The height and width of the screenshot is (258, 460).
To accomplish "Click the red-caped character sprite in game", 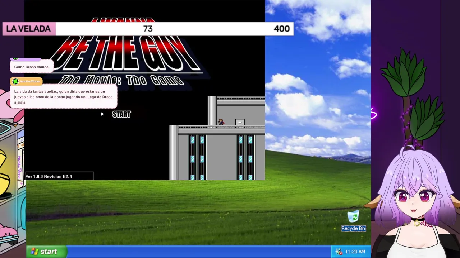I will tap(221, 122).
